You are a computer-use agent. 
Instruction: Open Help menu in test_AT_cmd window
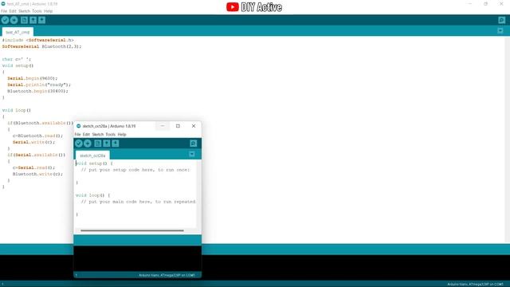tap(48, 11)
